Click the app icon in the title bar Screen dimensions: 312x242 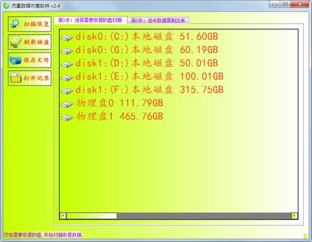click(x=7, y=6)
